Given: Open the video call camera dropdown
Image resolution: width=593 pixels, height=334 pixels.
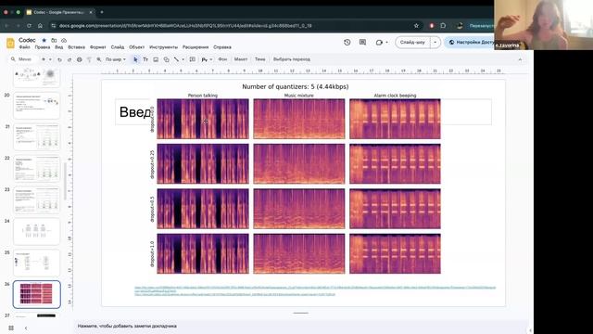Looking at the screenshot, I should tap(382, 43).
